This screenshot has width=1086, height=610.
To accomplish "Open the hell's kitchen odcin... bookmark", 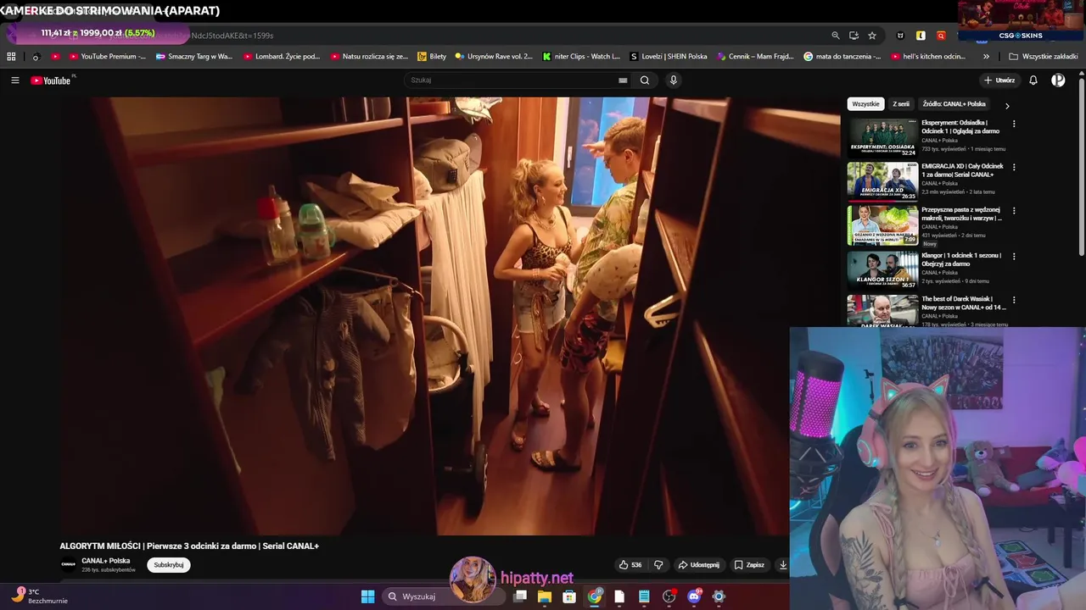I will (x=928, y=57).
